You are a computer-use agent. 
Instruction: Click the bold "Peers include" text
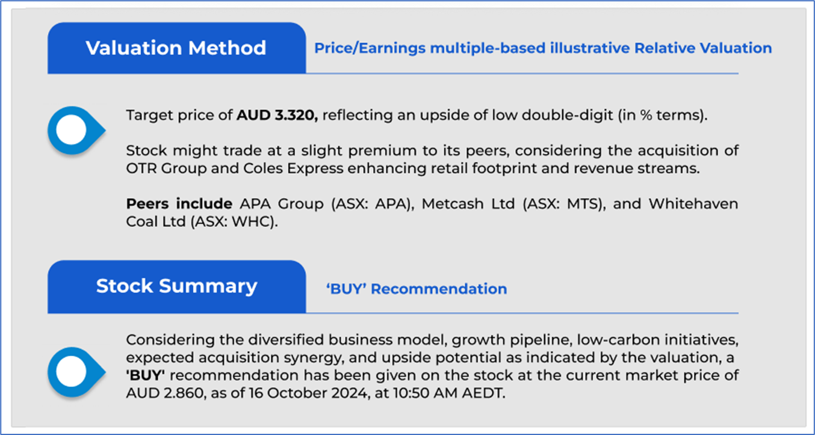pyautogui.click(x=179, y=204)
